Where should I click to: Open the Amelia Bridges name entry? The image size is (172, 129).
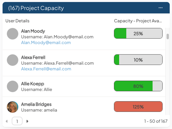coord(36,105)
